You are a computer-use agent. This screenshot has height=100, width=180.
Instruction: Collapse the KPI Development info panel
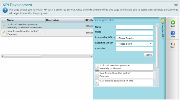pos(176,4)
